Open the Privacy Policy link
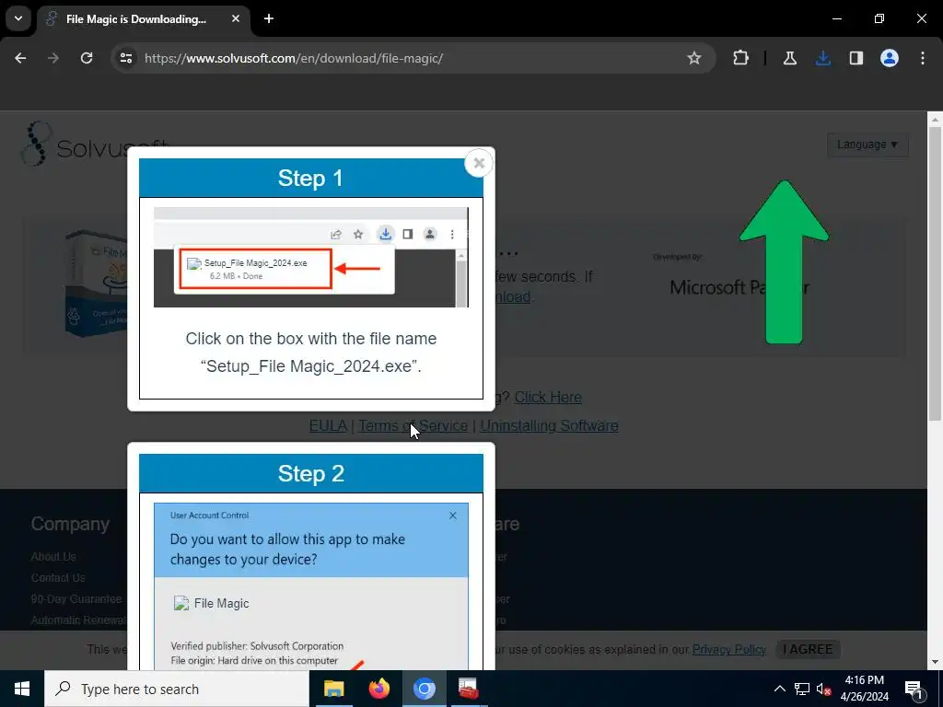Image resolution: width=943 pixels, height=707 pixels. [x=729, y=649]
